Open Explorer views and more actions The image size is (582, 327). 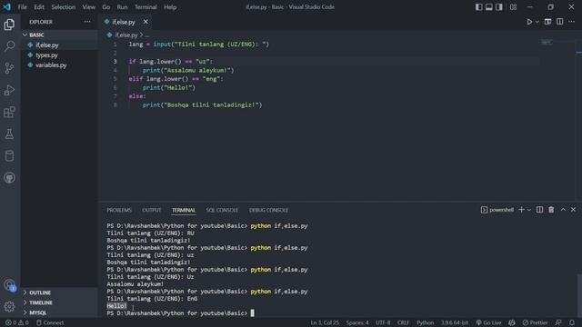87,22
